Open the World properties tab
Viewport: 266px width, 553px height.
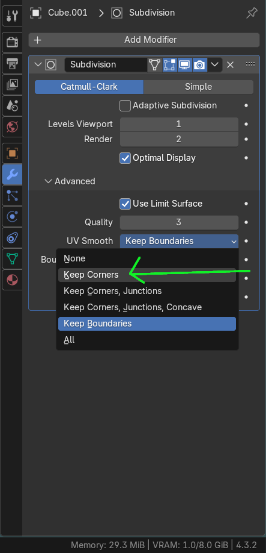[12, 127]
